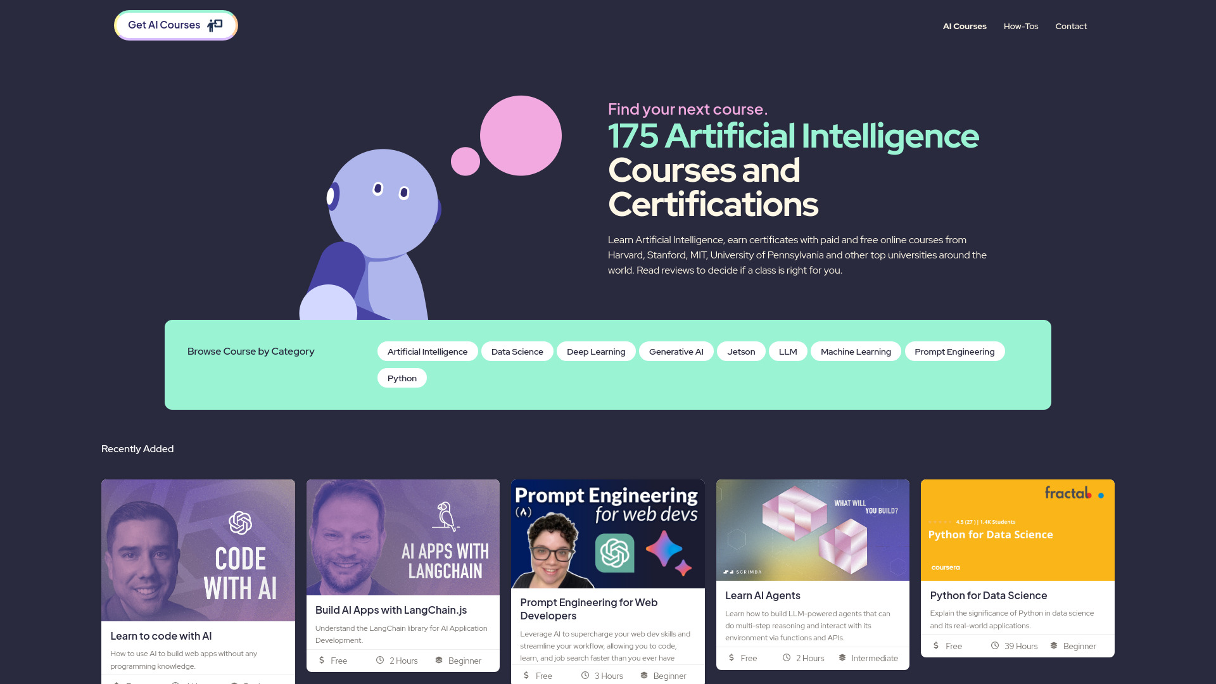1216x684 pixels.
Task: Open the 'AI Courses' navigation menu item
Action: [x=964, y=26]
